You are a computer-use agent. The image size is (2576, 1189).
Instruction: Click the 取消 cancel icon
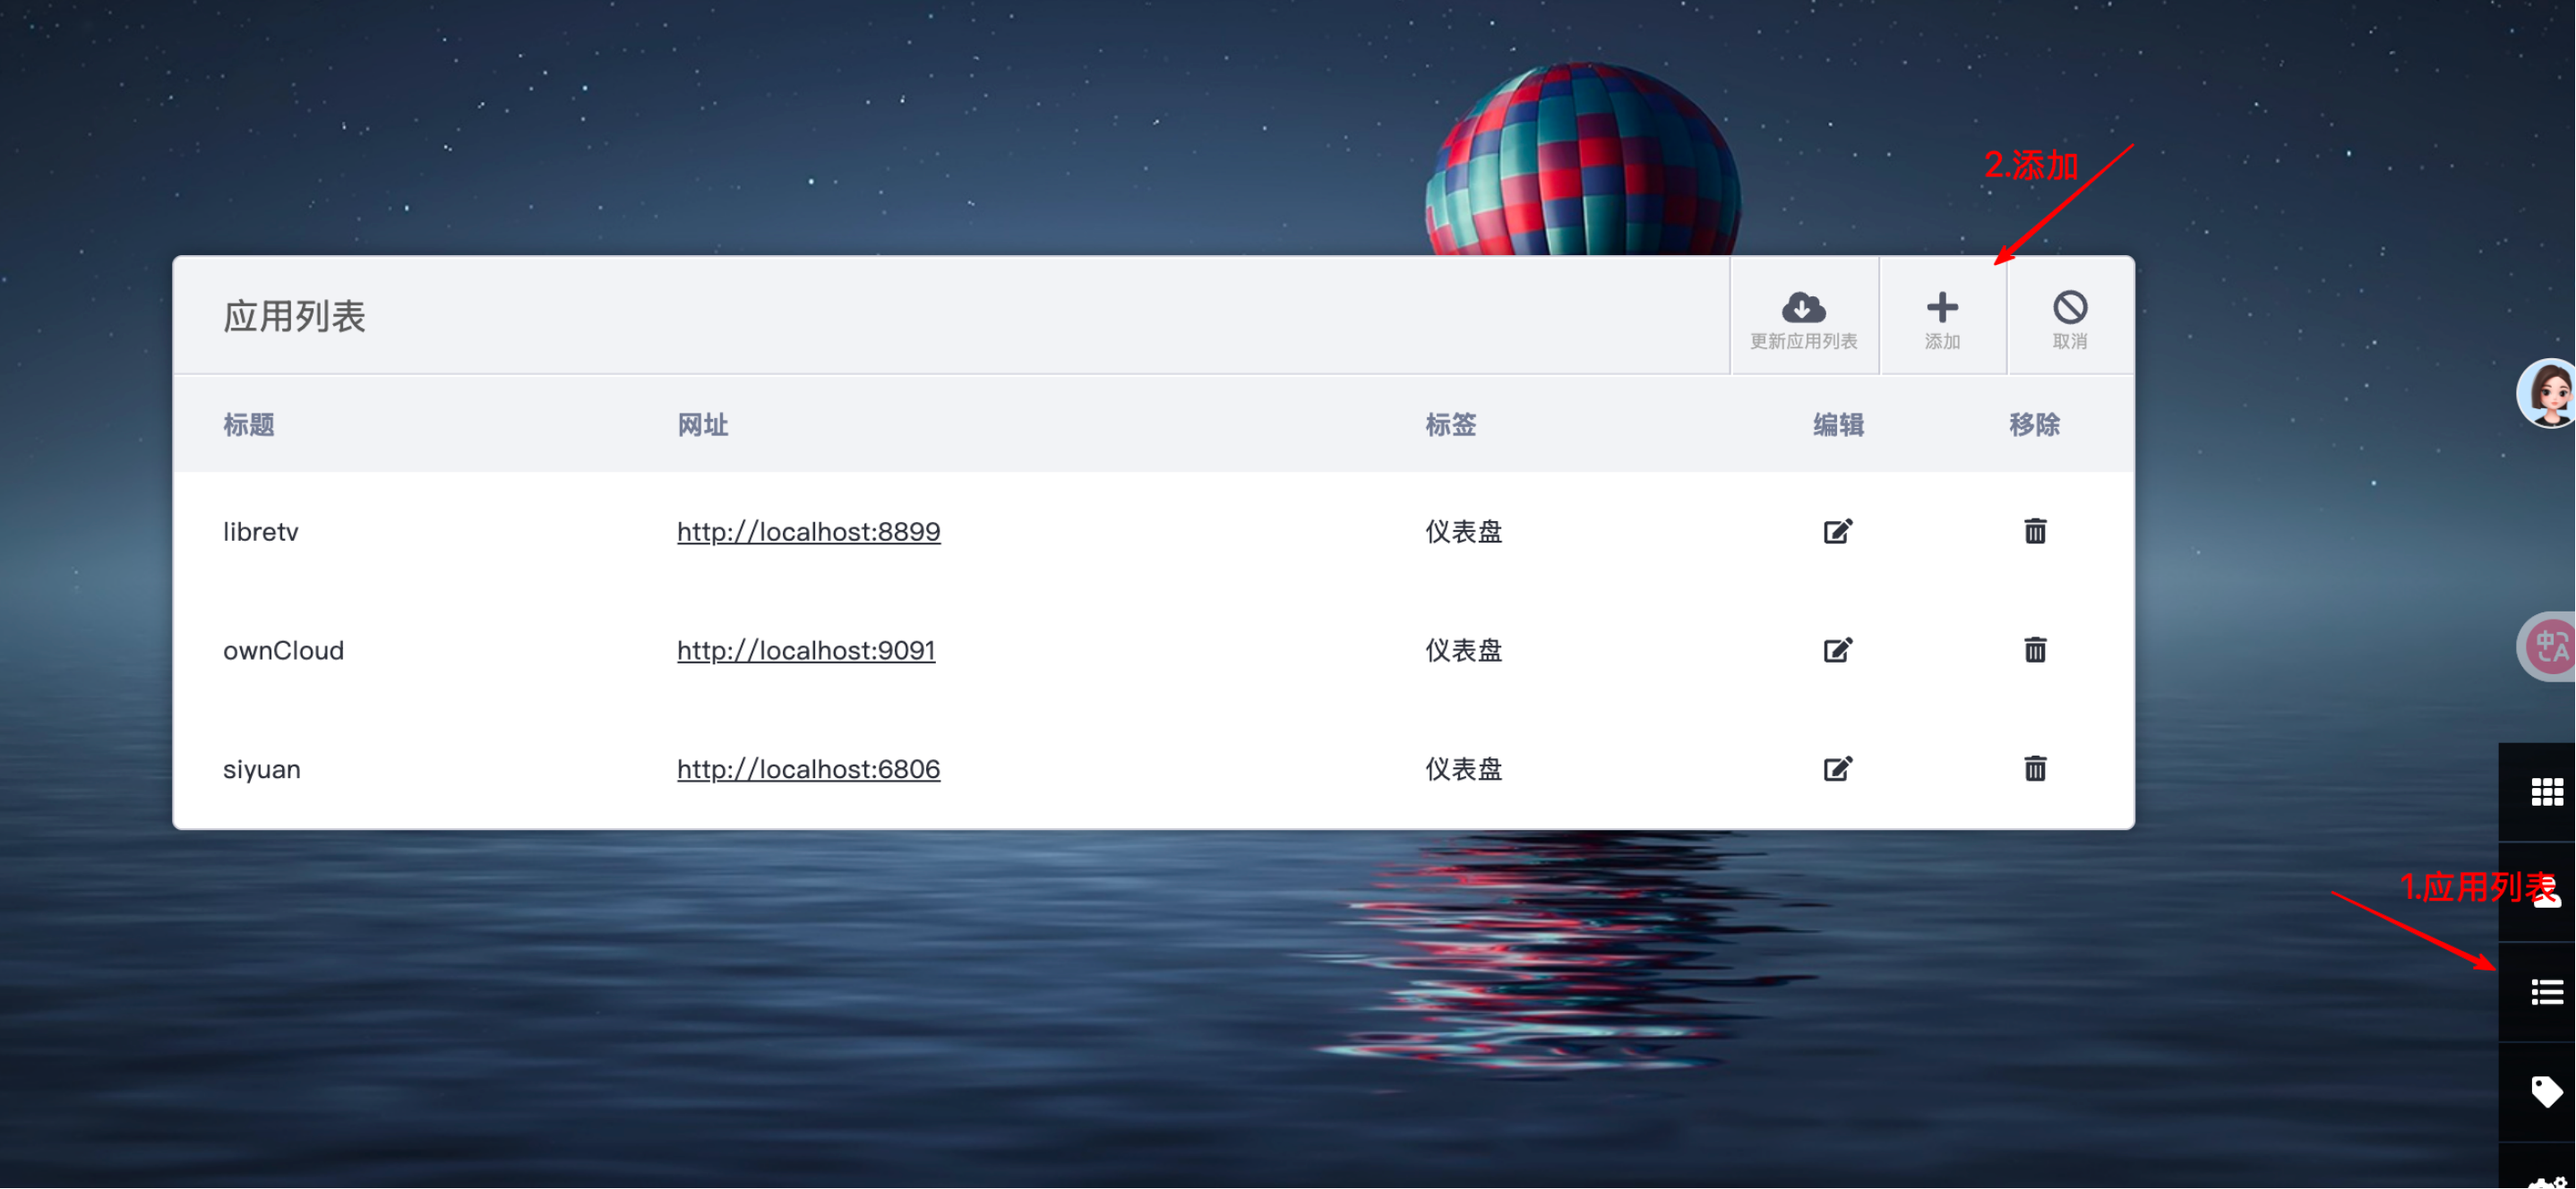coord(2070,307)
